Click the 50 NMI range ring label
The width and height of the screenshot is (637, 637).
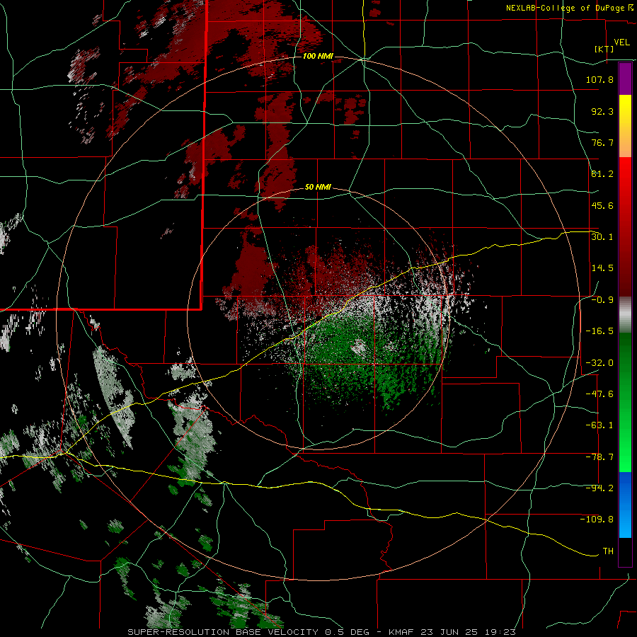point(318,187)
